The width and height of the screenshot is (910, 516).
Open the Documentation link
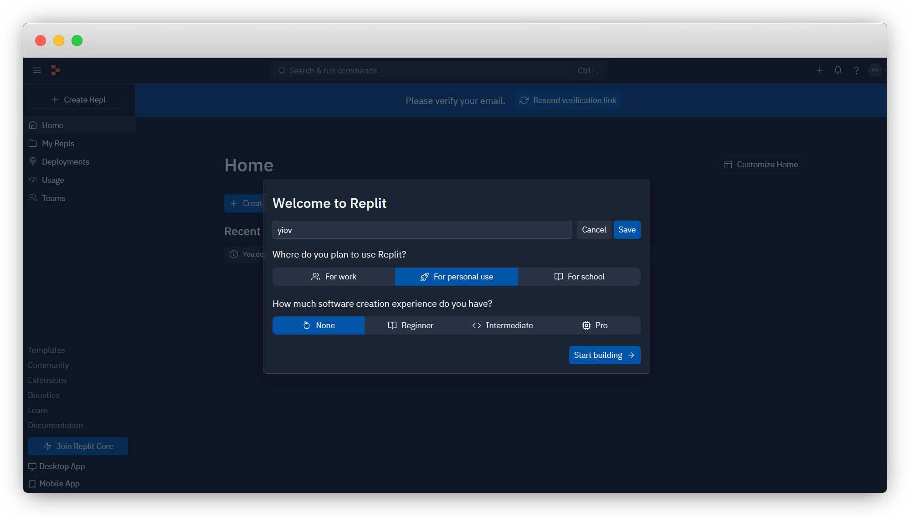(x=55, y=425)
